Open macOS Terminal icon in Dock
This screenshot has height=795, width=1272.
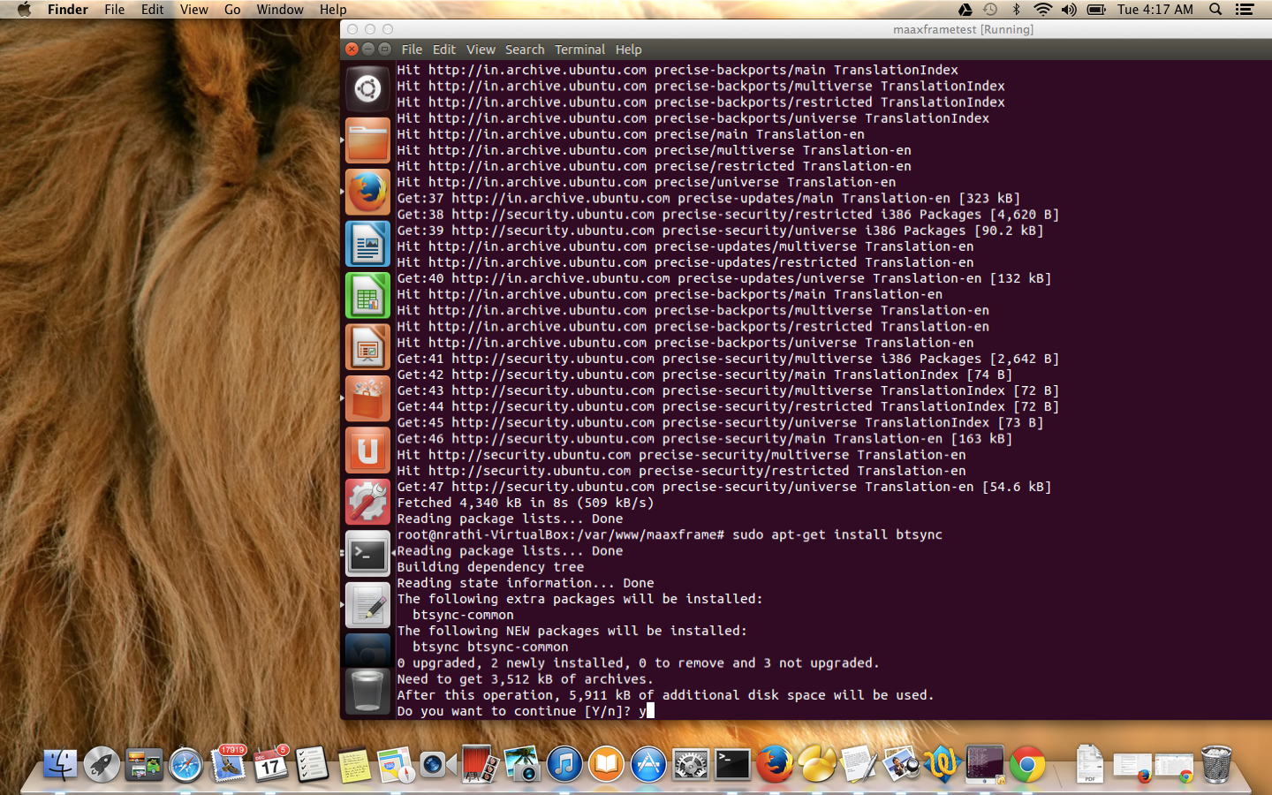pyautogui.click(x=732, y=765)
